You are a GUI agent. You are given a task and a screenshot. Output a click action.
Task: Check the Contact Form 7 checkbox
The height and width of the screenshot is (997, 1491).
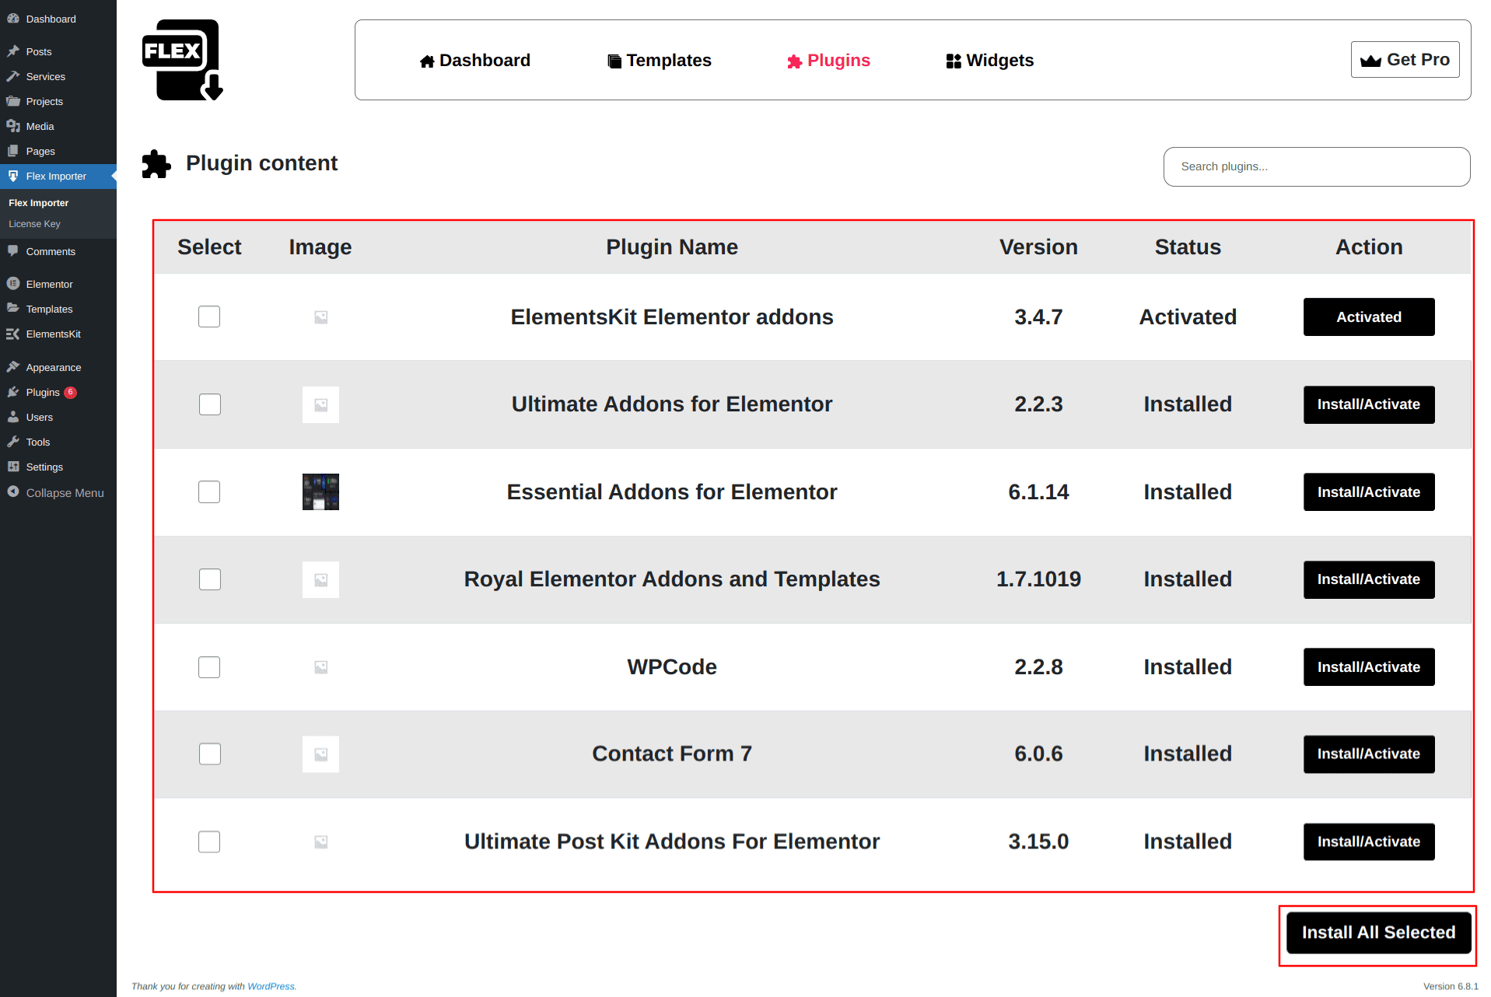209,754
